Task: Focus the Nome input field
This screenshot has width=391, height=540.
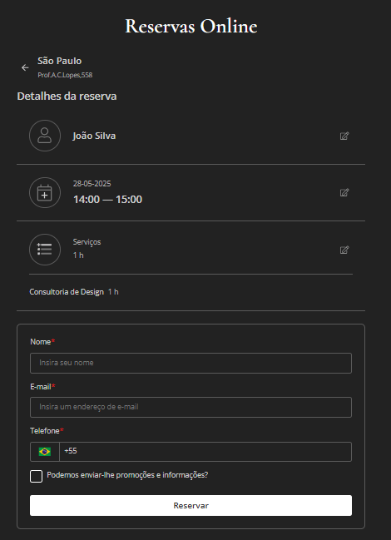Action: (x=191, y=363)
